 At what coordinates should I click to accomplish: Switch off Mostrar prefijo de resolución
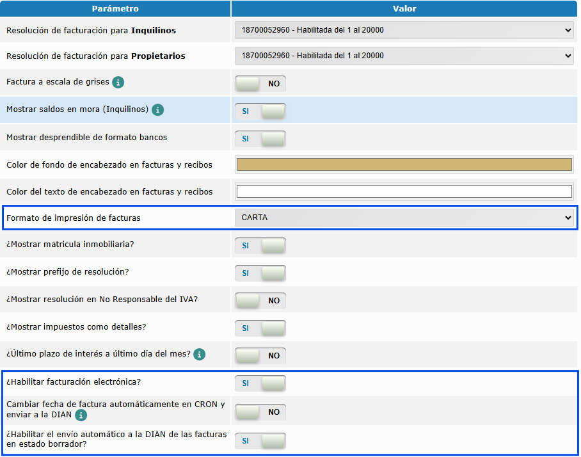click(260, 273)
